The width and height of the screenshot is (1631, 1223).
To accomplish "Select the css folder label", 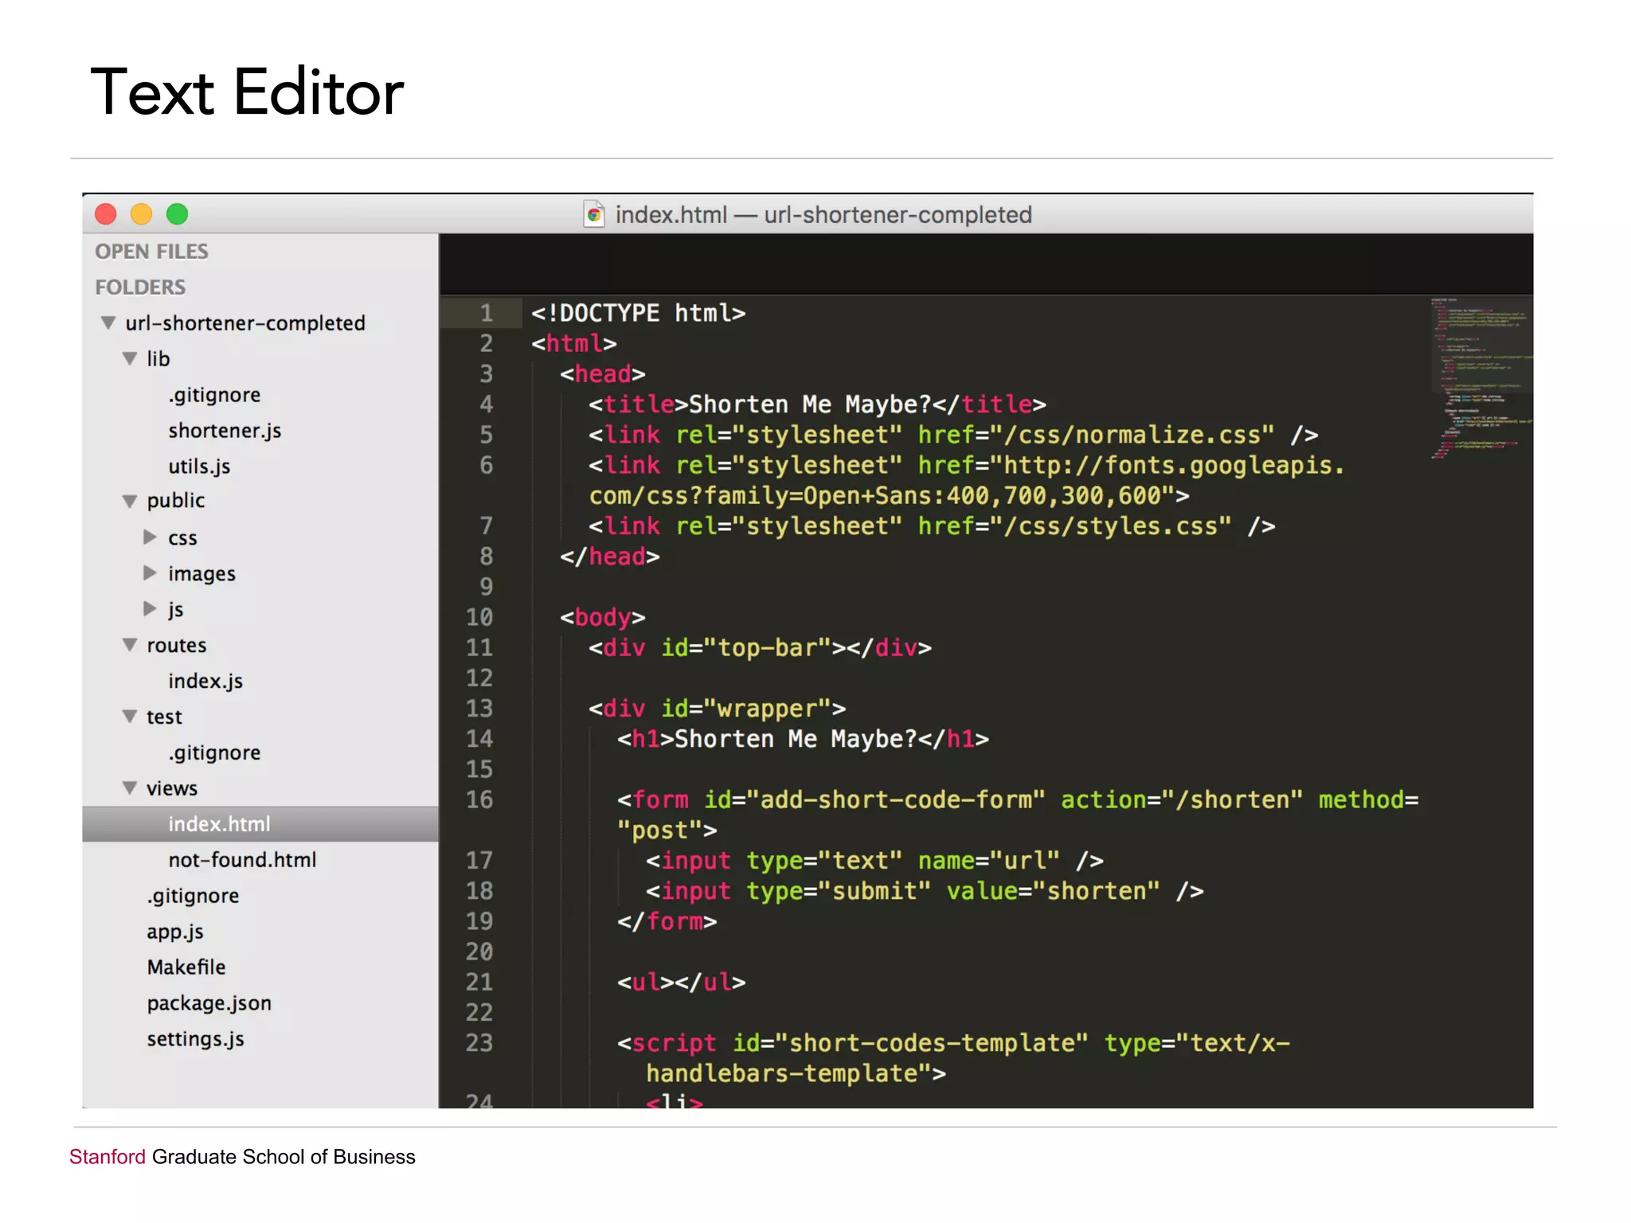I will pos(182,538).
